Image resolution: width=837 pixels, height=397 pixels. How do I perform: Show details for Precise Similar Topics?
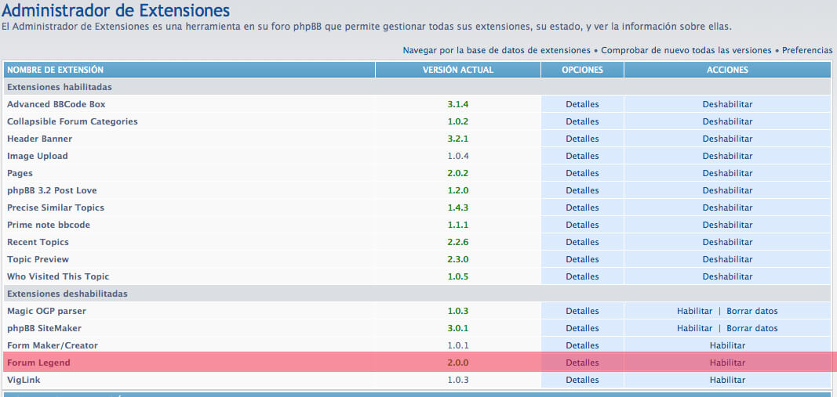click(582, 208)
